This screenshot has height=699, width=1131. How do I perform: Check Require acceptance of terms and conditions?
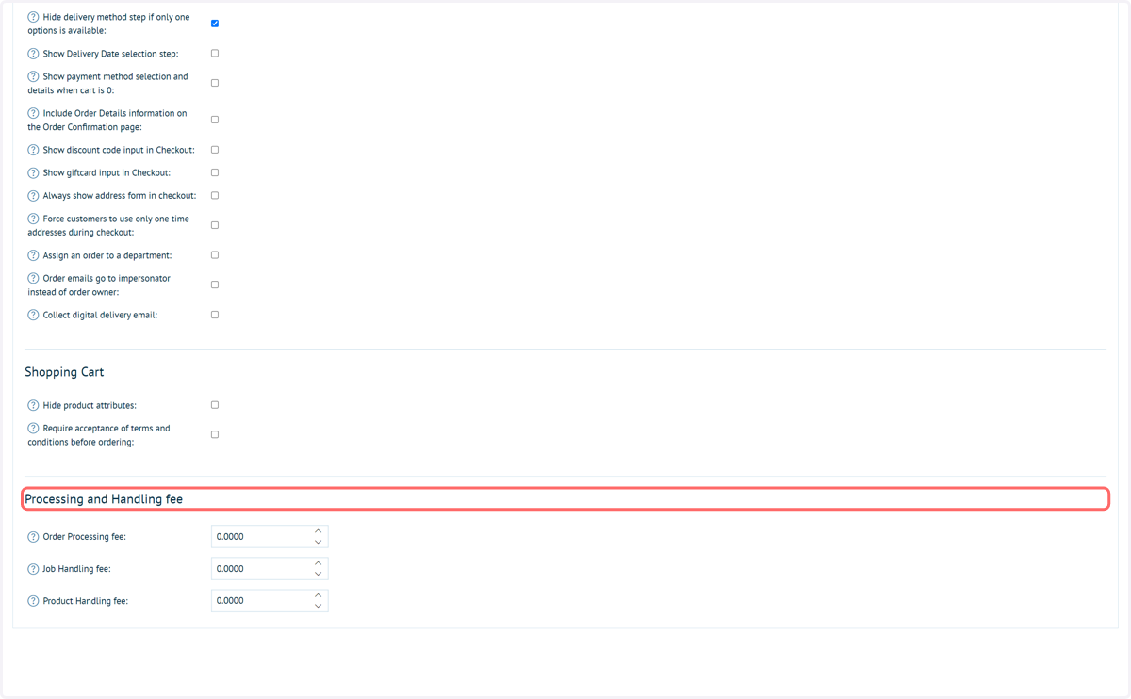click(x=215, y=434)
